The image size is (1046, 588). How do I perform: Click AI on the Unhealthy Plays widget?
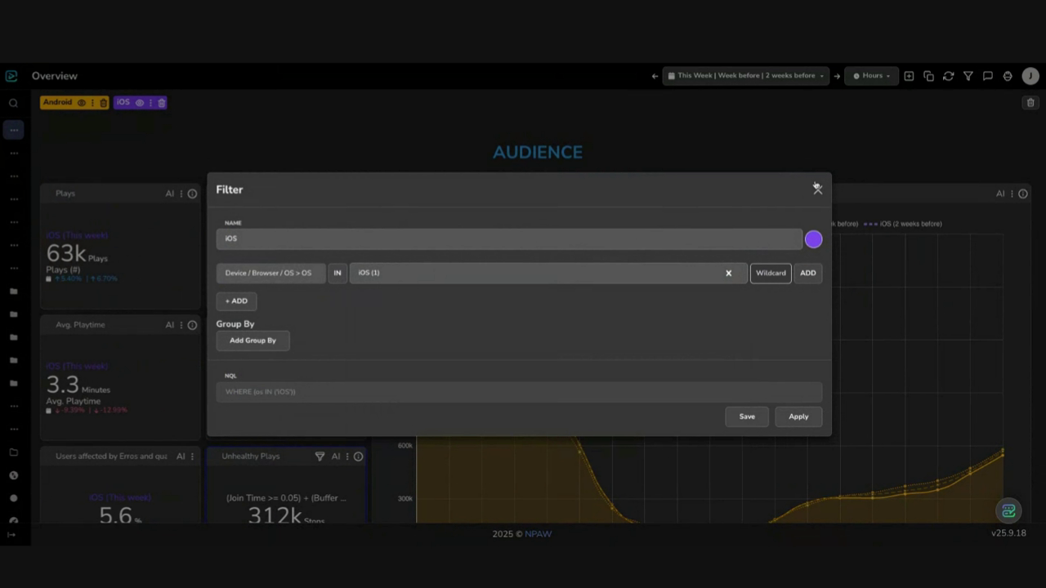(x=336, y=457)
